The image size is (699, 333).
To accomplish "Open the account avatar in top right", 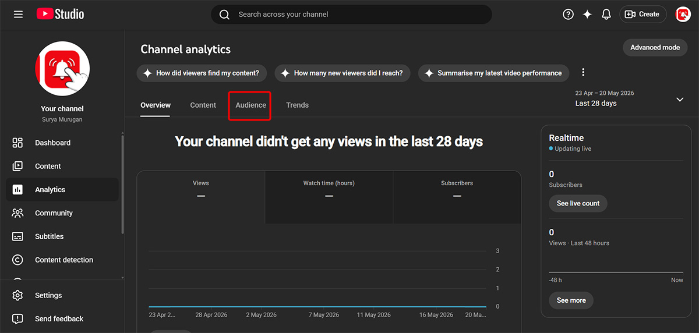I will [683, 15].
